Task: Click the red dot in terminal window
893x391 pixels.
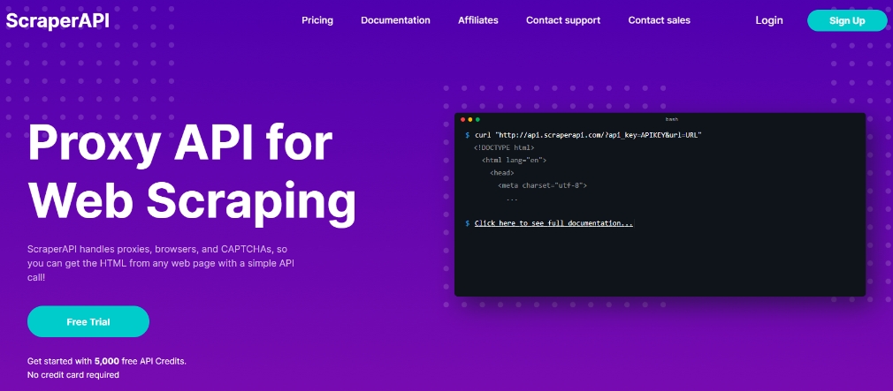Action: coord(463,119)
